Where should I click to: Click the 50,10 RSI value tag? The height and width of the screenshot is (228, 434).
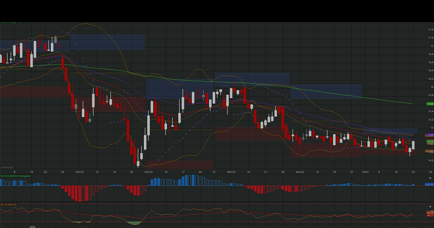pyautogui.click(x=430, y=212)
